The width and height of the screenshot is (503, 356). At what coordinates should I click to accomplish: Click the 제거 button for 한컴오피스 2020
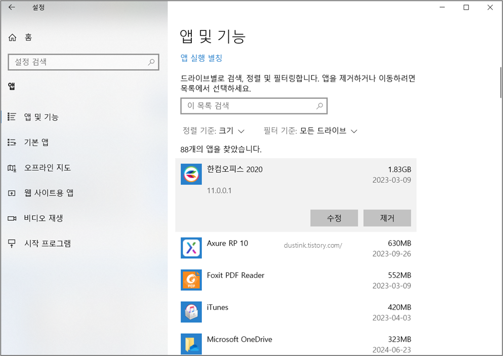[x=387, y=218]
